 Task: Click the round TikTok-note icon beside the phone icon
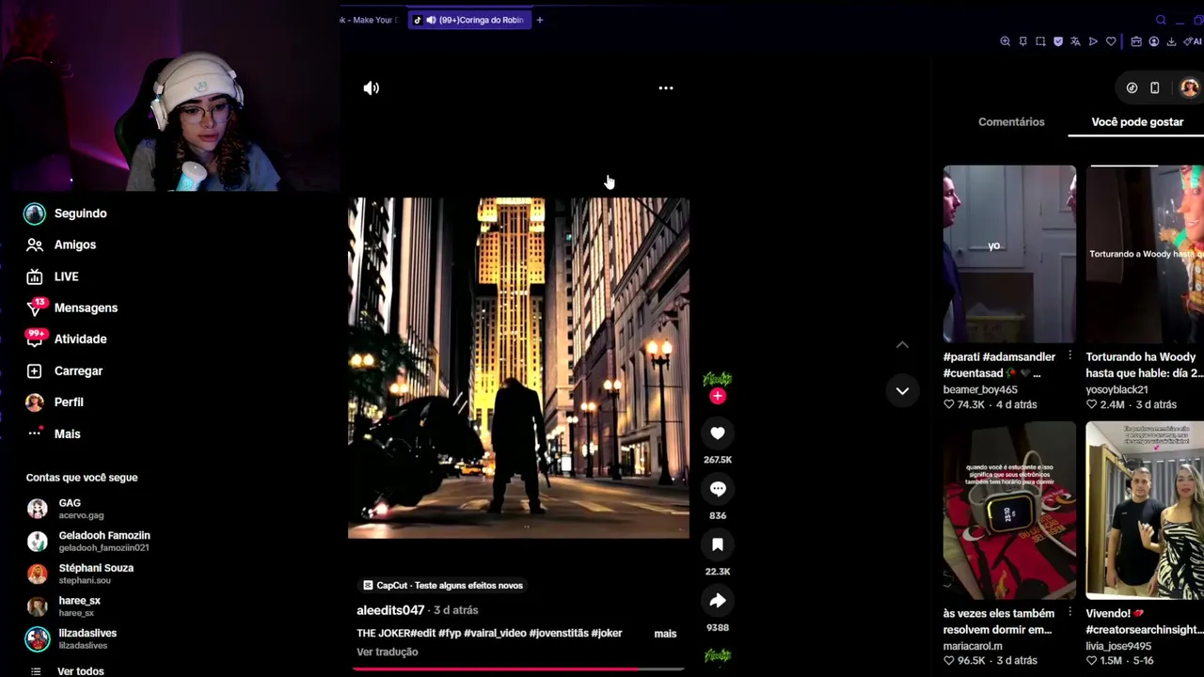[x=1132, y=88]
